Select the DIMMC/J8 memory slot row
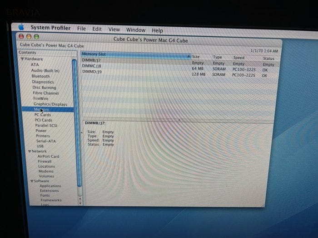This screenshot has height=238, width=318. point(179,68)
